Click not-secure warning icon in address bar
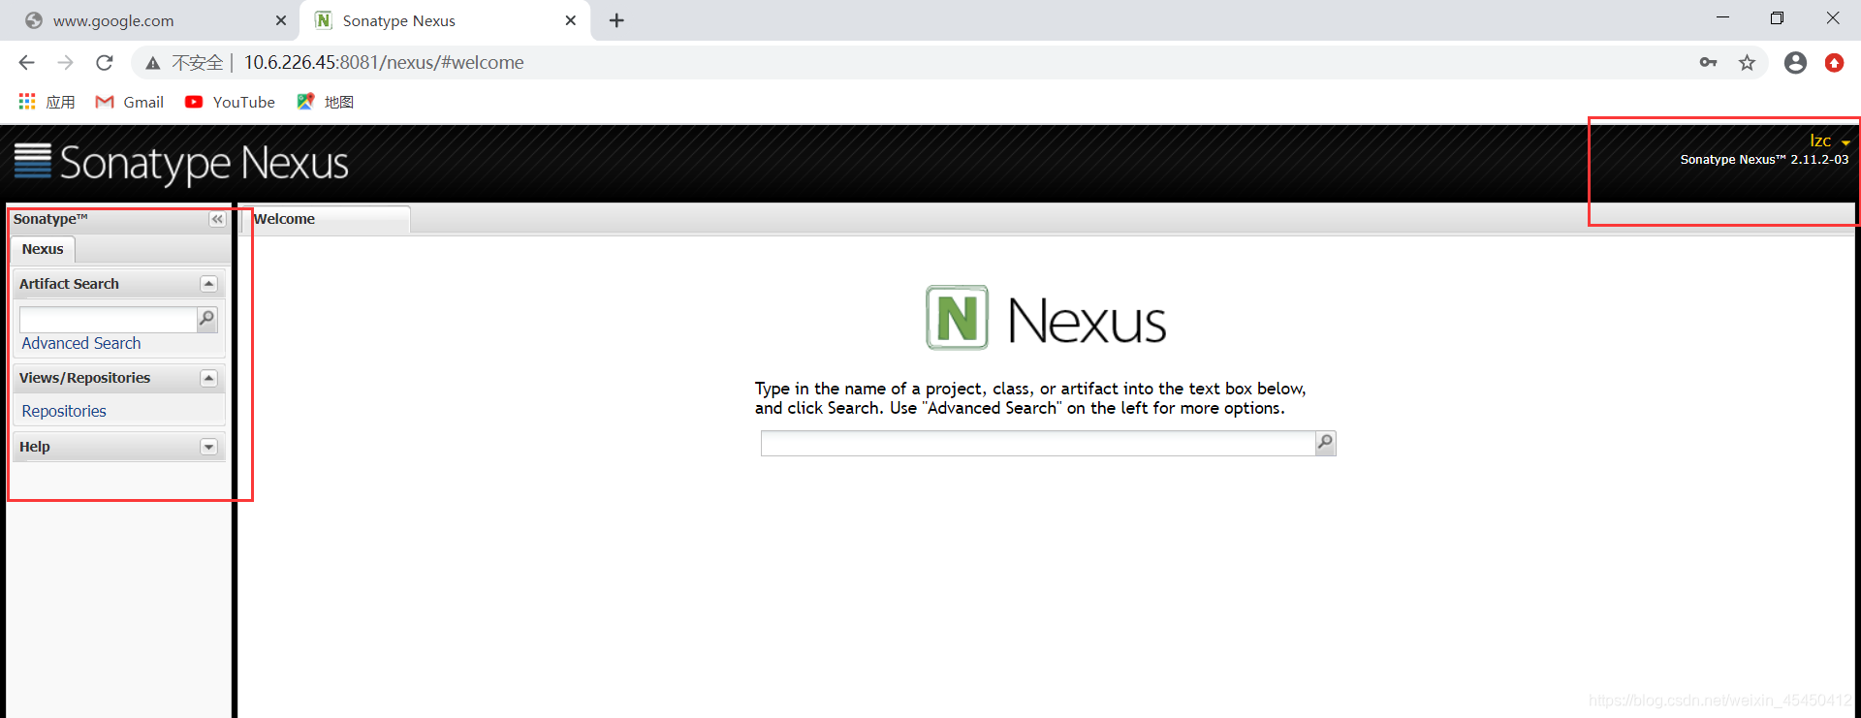 point(153,63)
